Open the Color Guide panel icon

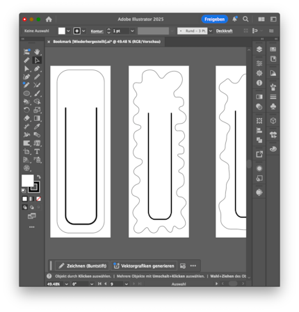point(273,73)
